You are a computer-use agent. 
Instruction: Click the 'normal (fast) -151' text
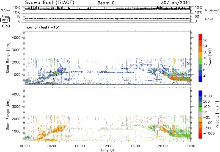click(43, 27)
